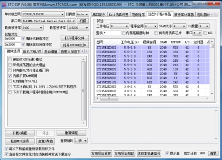Viewport: 222px width, 160px height.
Task: Switch to Keil仿真设置 tab
Action: point(119,15)
